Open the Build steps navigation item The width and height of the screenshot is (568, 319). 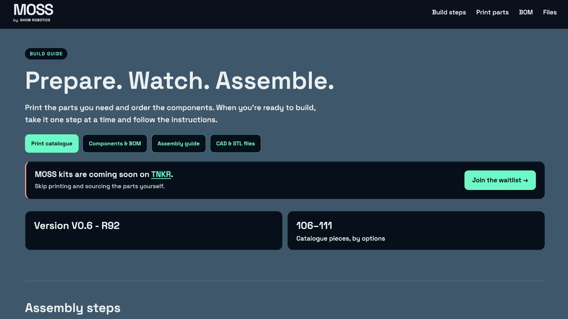pyautogui.click(x=449, y=12)
